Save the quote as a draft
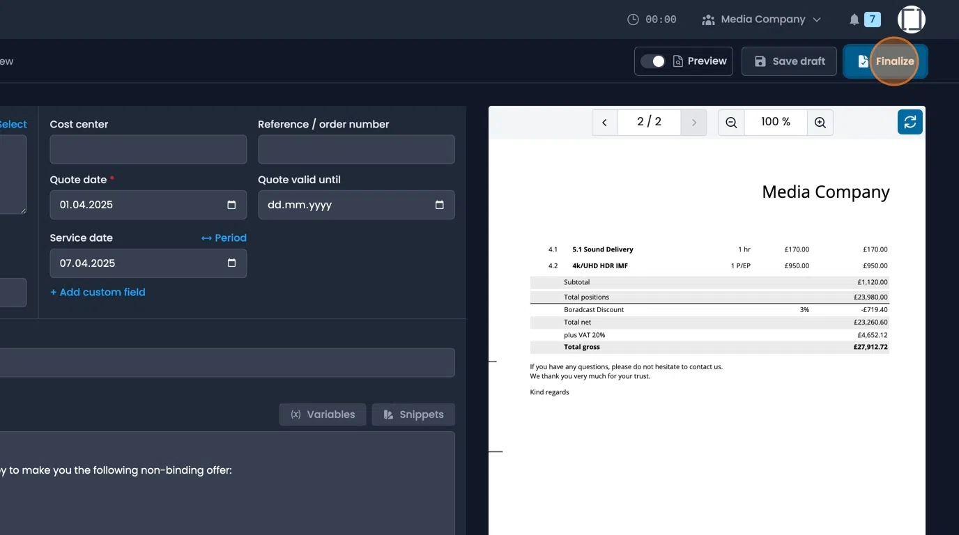The height and width of the screenshot is (535, 959). pyautogui.click(x=789, y=61)
